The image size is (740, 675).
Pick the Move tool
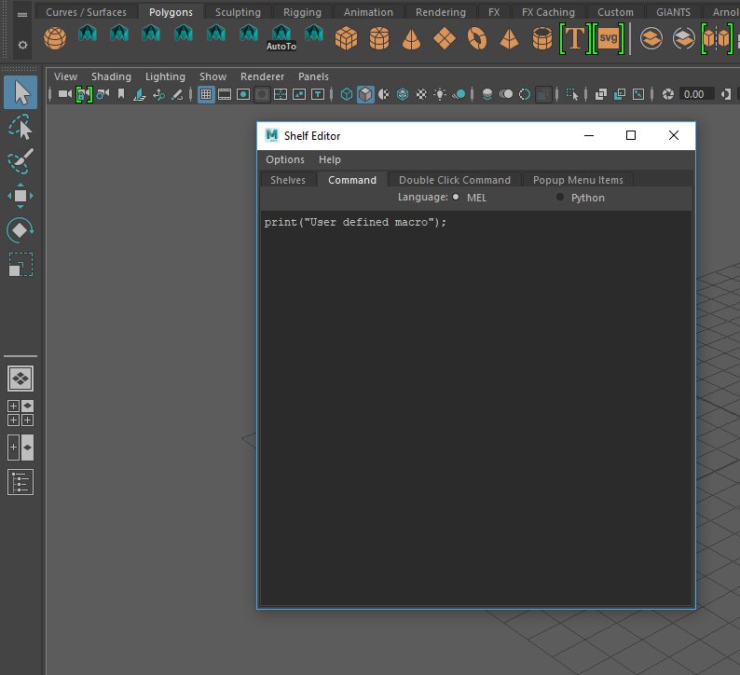point(21,195)
